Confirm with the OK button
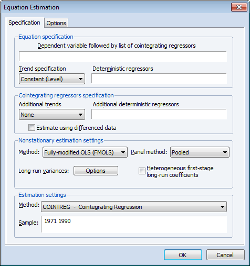250x266 pixels. (x=183, y=255)
